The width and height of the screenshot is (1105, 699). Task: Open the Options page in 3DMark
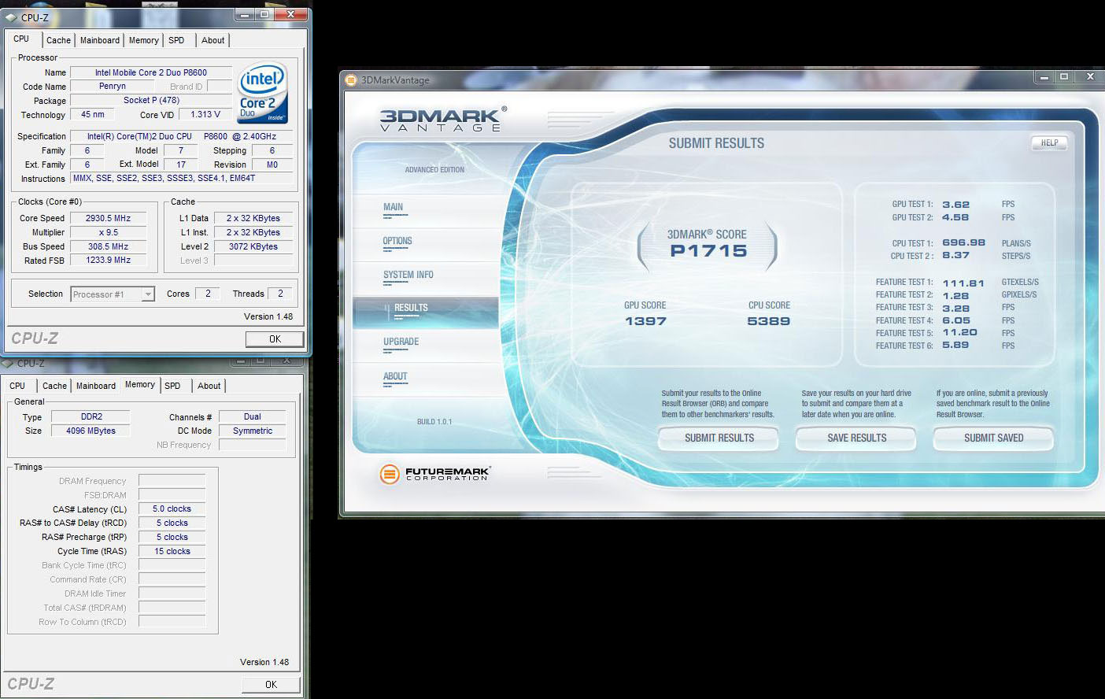pyautogui.click(x=397, y=241)
